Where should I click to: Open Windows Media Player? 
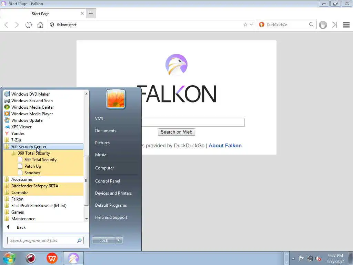[x=43, y=114]
